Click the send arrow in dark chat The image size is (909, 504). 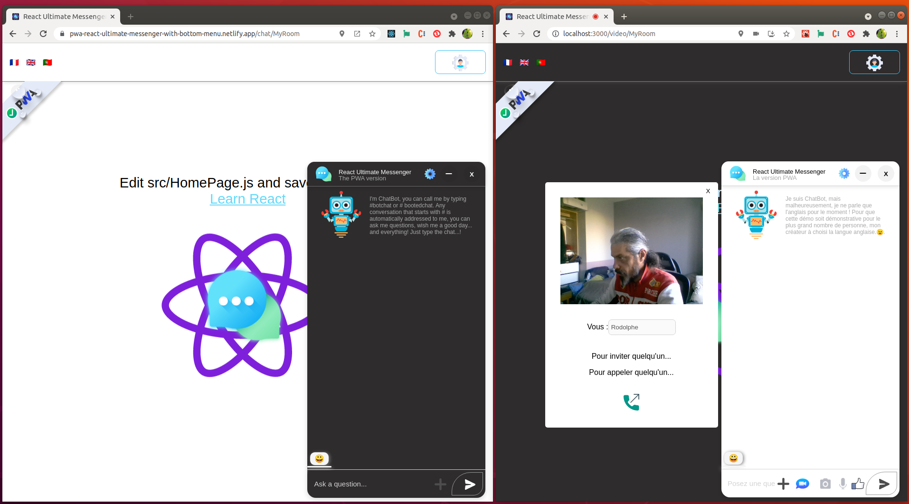(x=469, y=484)
